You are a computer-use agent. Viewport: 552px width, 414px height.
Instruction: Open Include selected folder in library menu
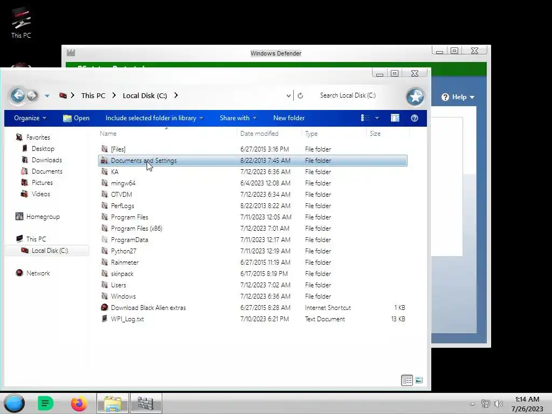(154, 118)
